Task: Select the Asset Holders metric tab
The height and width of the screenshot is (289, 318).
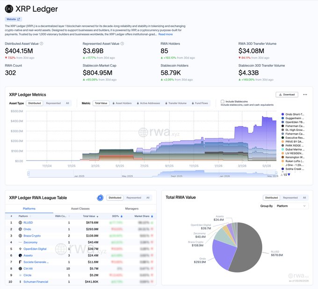Action: [x=122, y=103]
